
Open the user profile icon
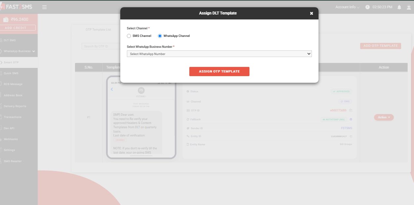pyautogui.click(x=408, y=7)
